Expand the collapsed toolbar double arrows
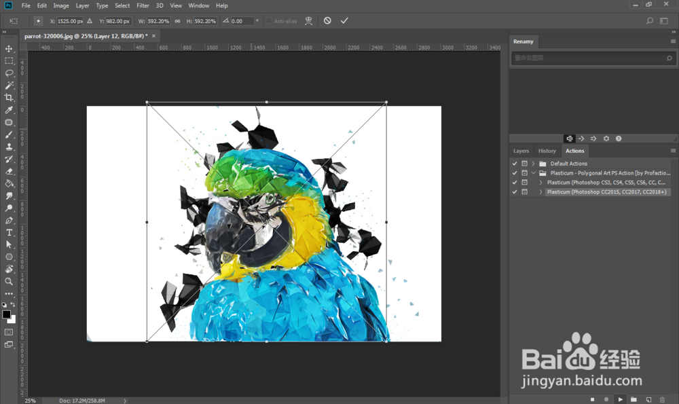Screen dimensions: 679x404 [x=4, y=32]
